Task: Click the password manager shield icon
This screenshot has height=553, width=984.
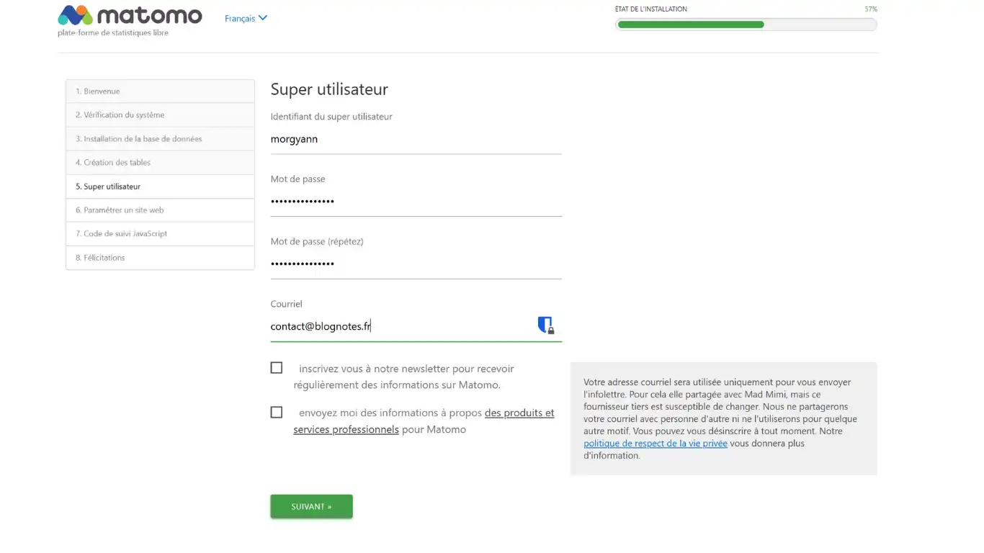Action: tap(545, 325)
